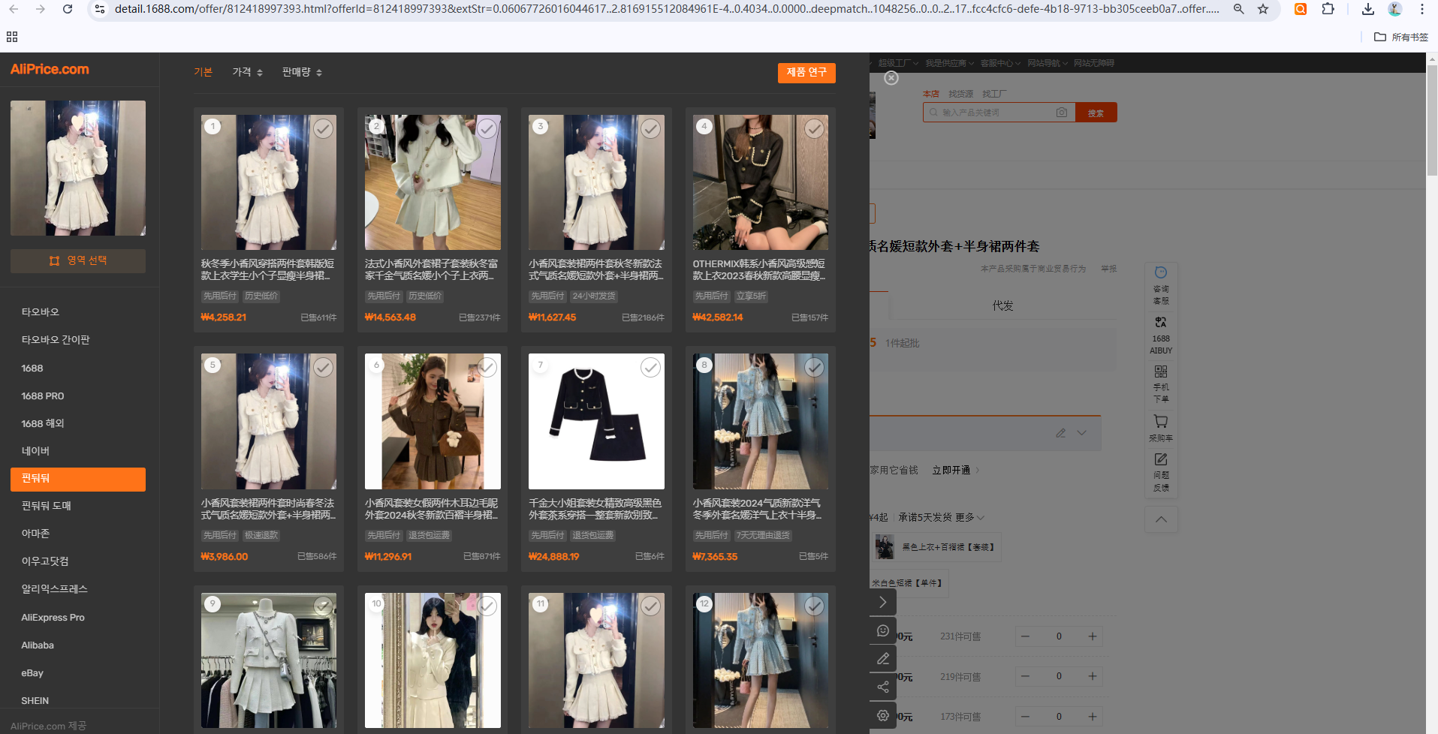The height and width of the screenshot is (734, 1438).
Task: Expand 超级工厂 top menu
Action: (897, 63)
